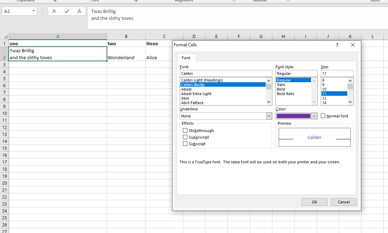The image size is (388, 233).
Task: Open the font Color dropdown arrow
Action: pyautogui.click(x=314, y=116)
